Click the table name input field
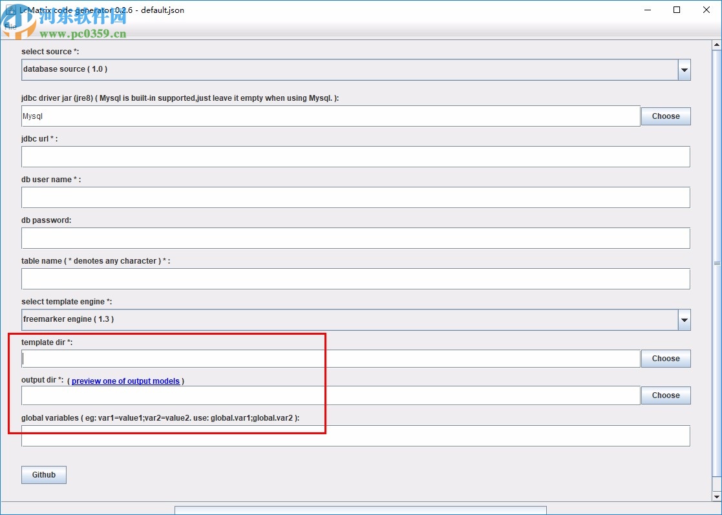The width and height of the screenshot is (722, 515). [x=356, y=279]
